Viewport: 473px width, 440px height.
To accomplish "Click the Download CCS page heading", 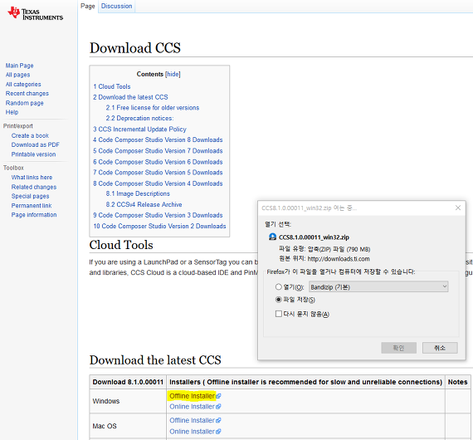I will point(134,47).
